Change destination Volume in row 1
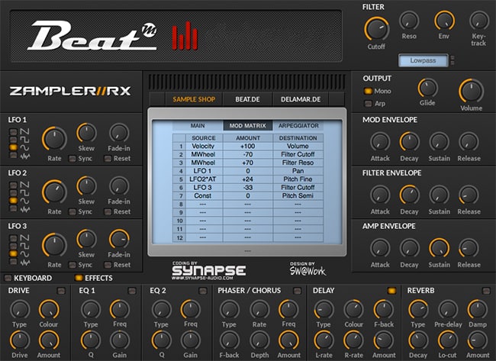Viewport: 496px width, 361px height. point(298,147)
